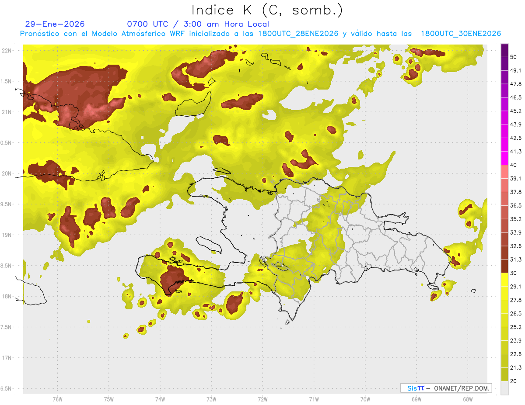The width and height of the screenshot is (525, 405).
Task: Click the colorbar value "27.8"
Action: pos(516,300)
